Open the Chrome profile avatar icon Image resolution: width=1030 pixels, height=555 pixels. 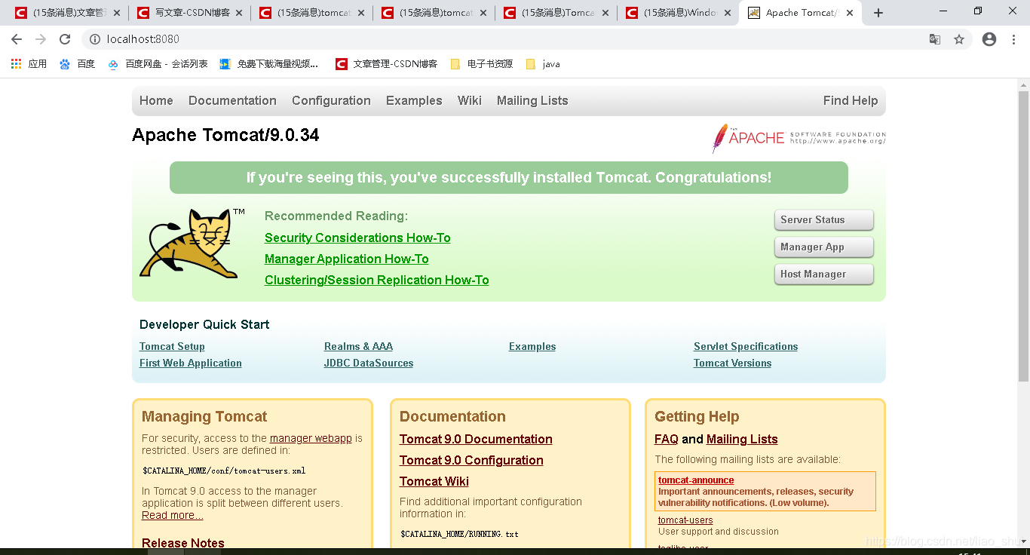(x=989, y=39)
